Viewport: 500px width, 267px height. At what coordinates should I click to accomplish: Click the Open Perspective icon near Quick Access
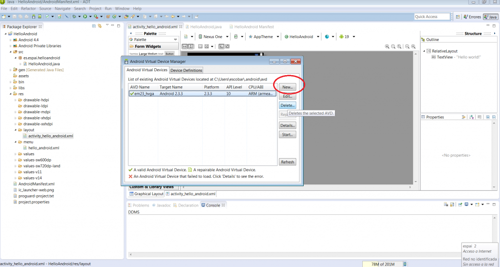point(457,17)
